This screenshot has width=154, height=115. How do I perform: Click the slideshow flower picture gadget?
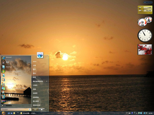[145, 50]
